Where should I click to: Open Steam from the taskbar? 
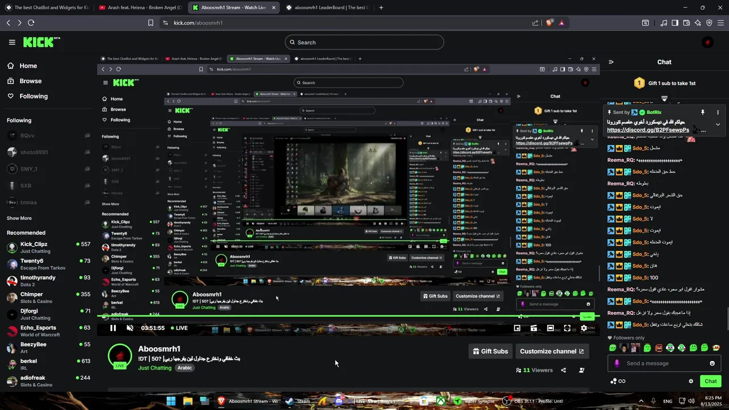[x=298, y=401]
